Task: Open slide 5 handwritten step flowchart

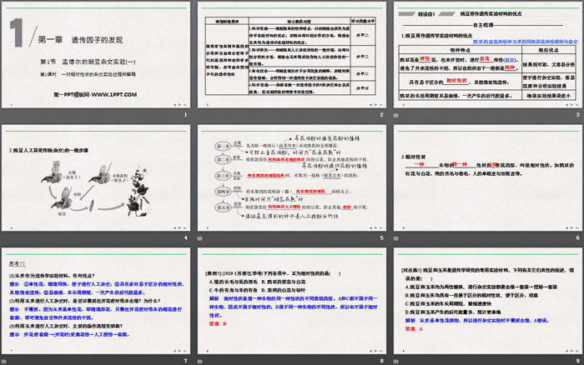Action: (291, 177)
